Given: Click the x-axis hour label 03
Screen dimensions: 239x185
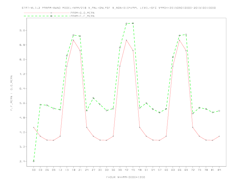Looking at the screenshot, I should [x=40, y=170].
